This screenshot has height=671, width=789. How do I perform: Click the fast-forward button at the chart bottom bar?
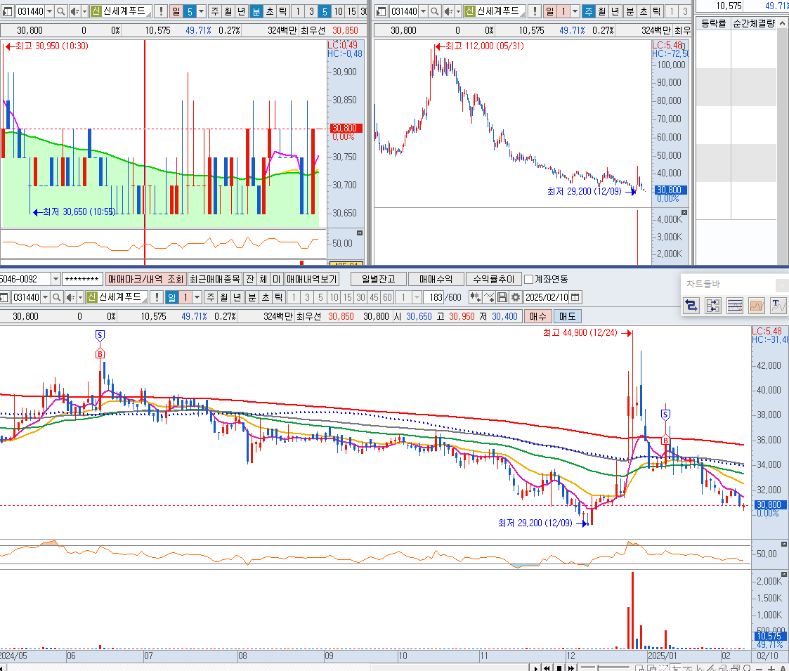[571, 668]
